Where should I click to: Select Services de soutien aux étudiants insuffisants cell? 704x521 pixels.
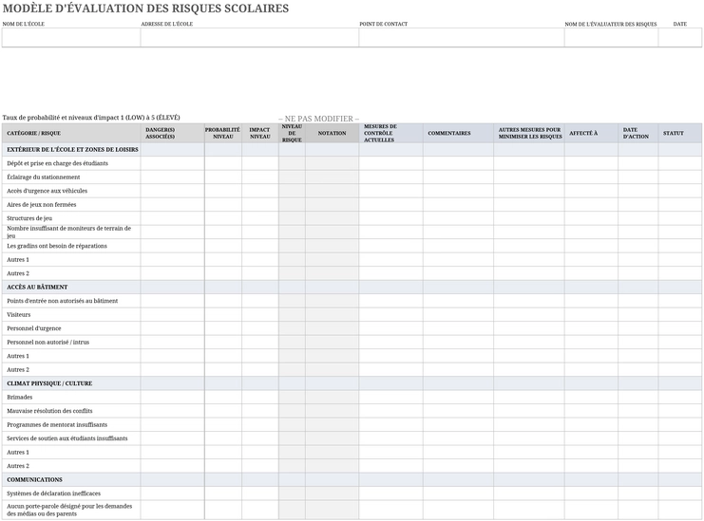click(71, 438)
